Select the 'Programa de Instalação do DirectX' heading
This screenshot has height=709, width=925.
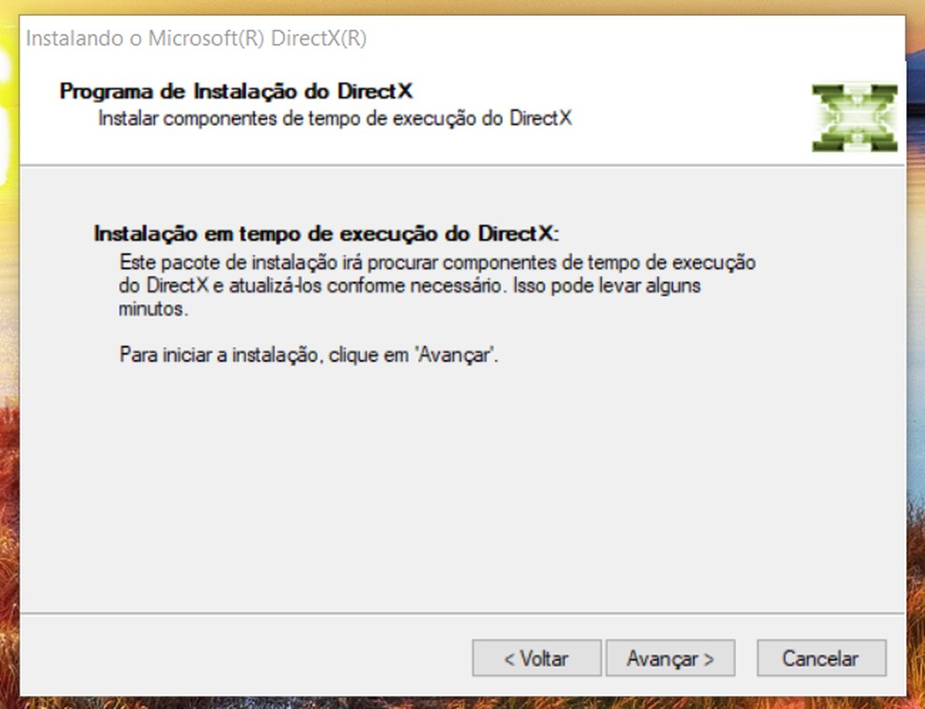pyautogui.click(x=236, y=91)
